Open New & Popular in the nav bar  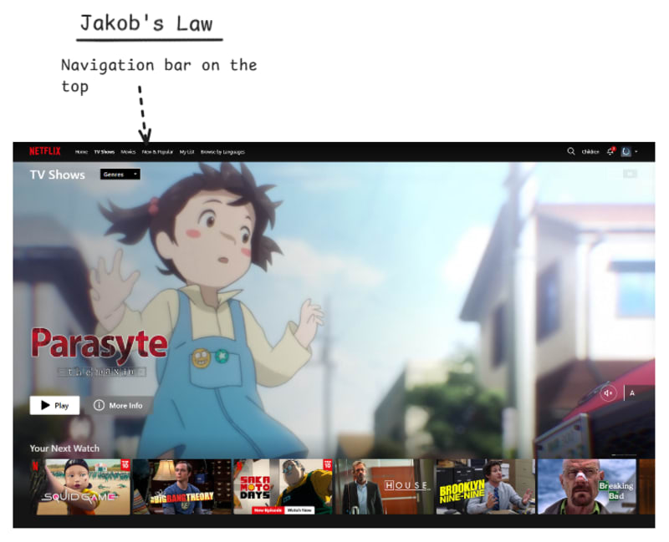point(157,152)
